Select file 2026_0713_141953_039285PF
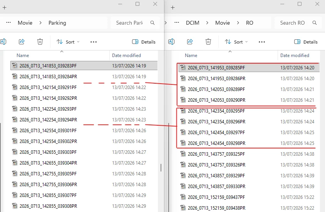 [x=249, y=67]
